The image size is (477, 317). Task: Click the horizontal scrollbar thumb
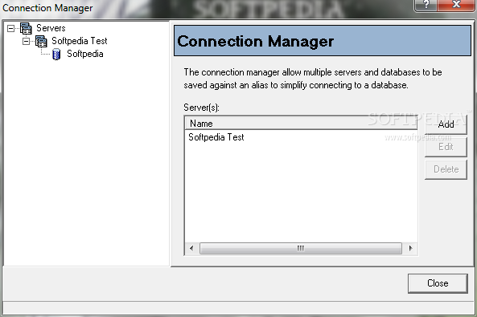click(x=301, y=248)
